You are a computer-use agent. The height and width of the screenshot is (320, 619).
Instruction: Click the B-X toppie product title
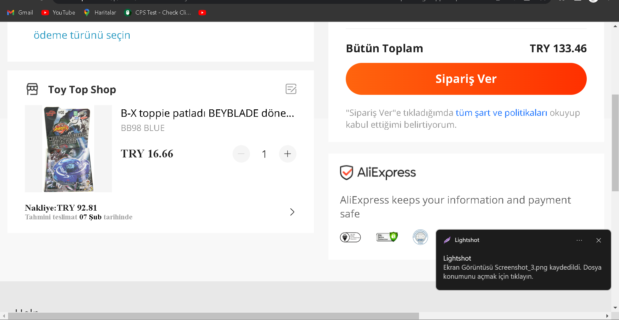point(207,113)
